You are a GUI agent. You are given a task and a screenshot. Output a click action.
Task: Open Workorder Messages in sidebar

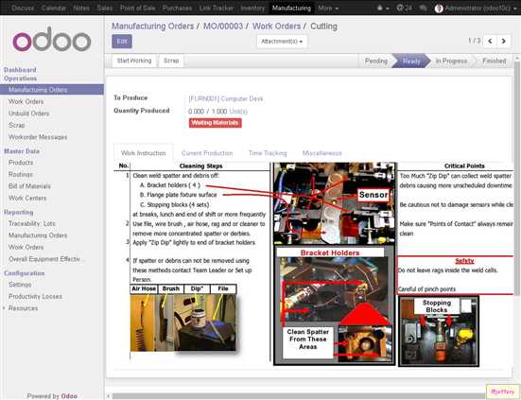(x=38, y=137)
